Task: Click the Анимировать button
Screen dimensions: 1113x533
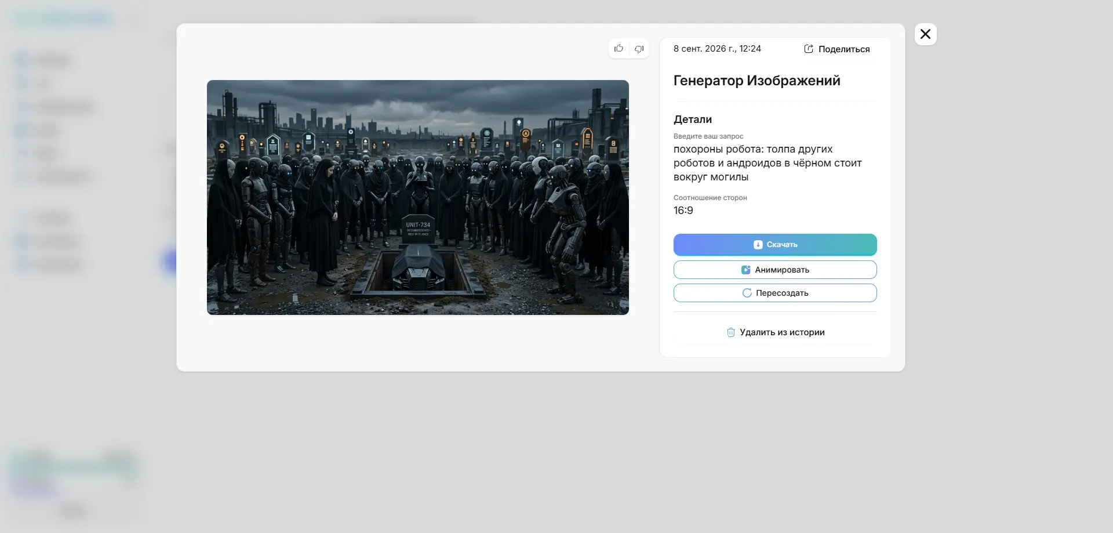Action: coord(775,270)
